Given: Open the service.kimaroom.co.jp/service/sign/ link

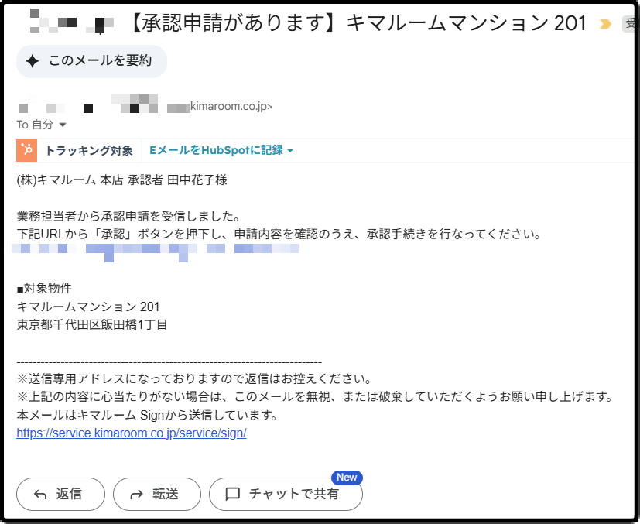Looking at the screenshot, I should pos(132,433).
